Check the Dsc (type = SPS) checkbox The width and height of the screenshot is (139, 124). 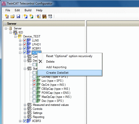[34, 101]
